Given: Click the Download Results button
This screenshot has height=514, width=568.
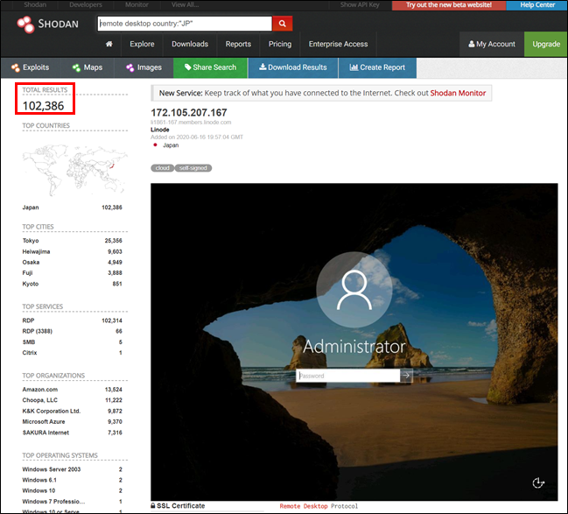Looking at the screenshot, I should point(293,67).
